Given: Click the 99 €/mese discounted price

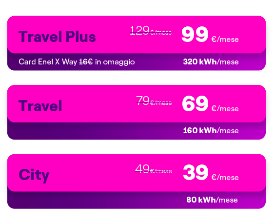Looking at the screenshot, I should 210,34.
